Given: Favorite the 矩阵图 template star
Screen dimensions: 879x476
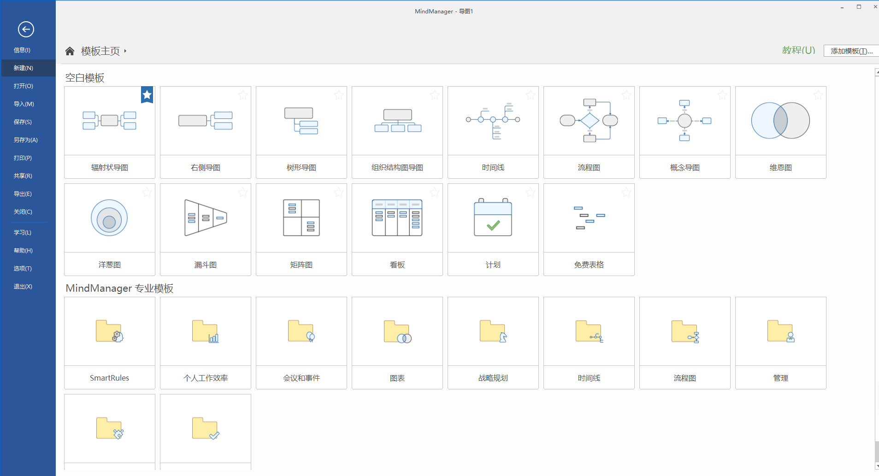Looking at the screenshot, I should [339, 193].
